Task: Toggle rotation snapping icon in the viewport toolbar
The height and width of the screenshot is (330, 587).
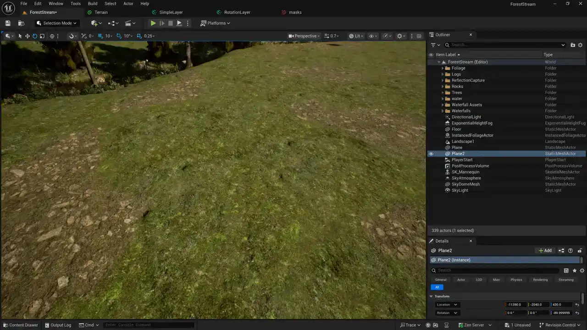Action: (x=119, y=36)
